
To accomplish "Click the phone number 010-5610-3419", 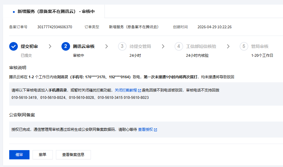I will 24,98.
